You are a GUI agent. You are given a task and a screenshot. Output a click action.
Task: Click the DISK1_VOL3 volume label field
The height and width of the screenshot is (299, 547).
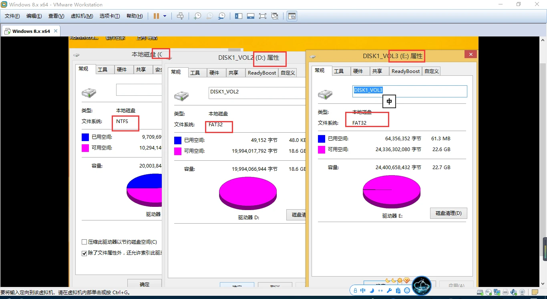point(410,91)
